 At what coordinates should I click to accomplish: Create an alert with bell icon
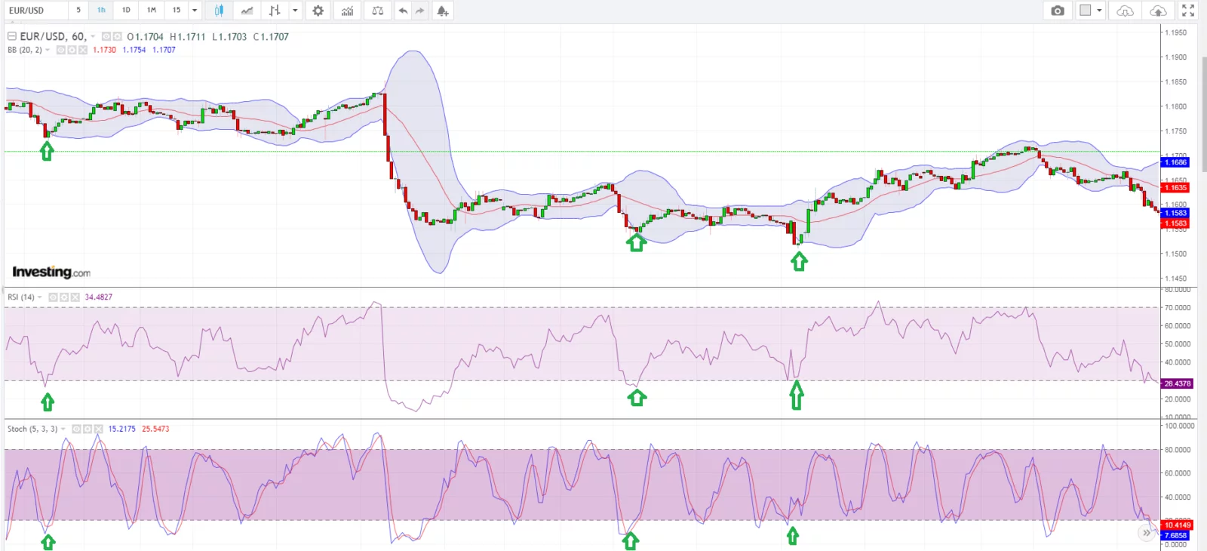coord(443,11)
